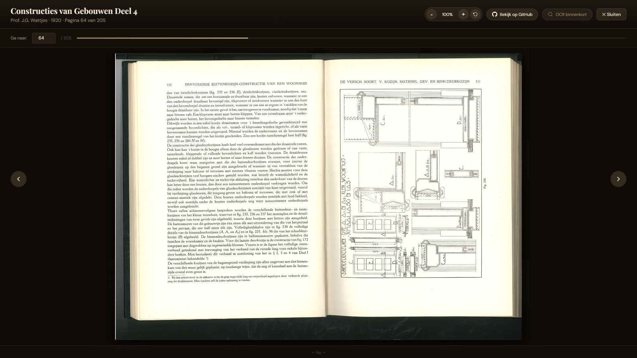Click the 'Ga naar:' label
Screen dimensions: 637x358
pos(19,38)
